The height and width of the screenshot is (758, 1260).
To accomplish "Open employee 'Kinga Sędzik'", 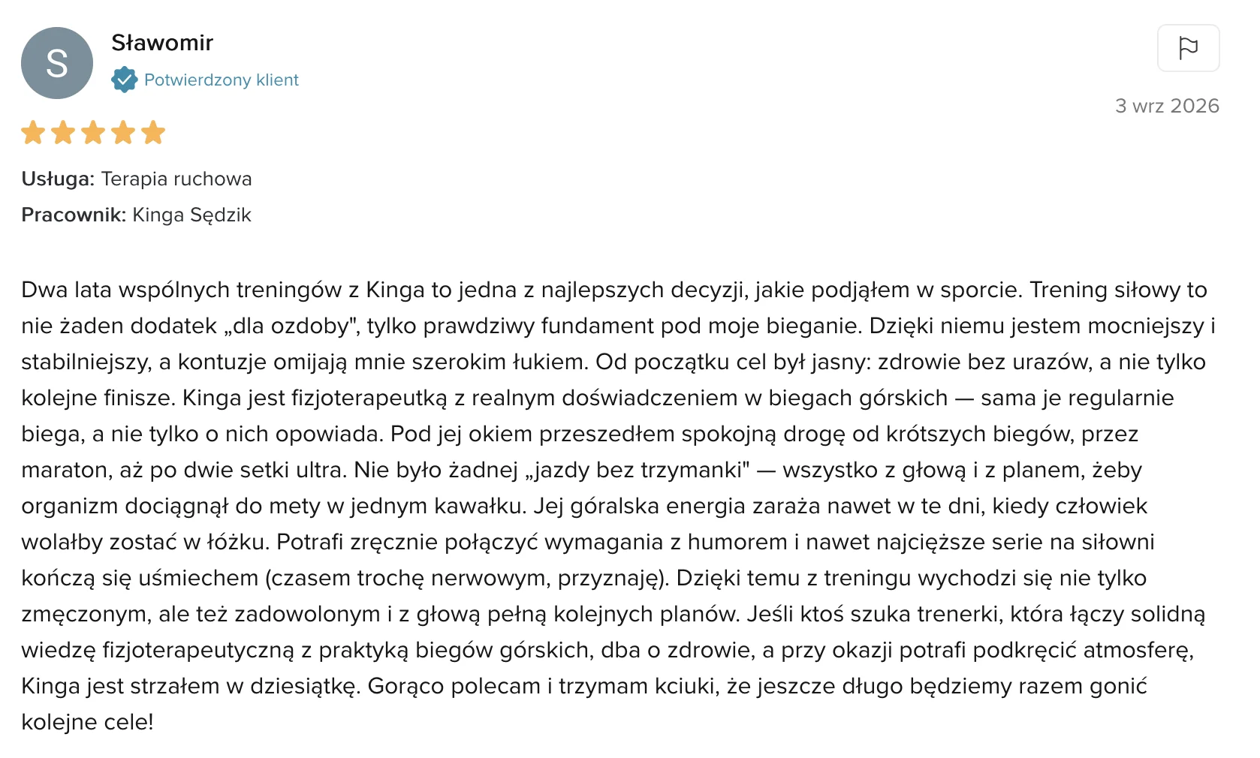I will click(x=191, y=215).
